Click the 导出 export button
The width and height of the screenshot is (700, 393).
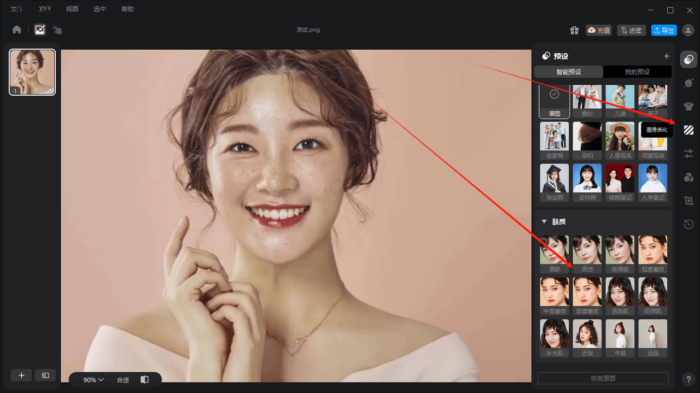click(664, 31)
